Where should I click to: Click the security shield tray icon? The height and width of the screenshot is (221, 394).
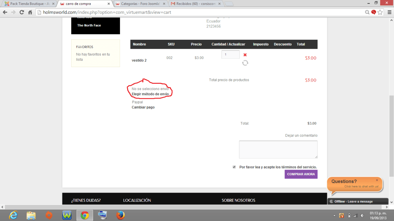341,216
